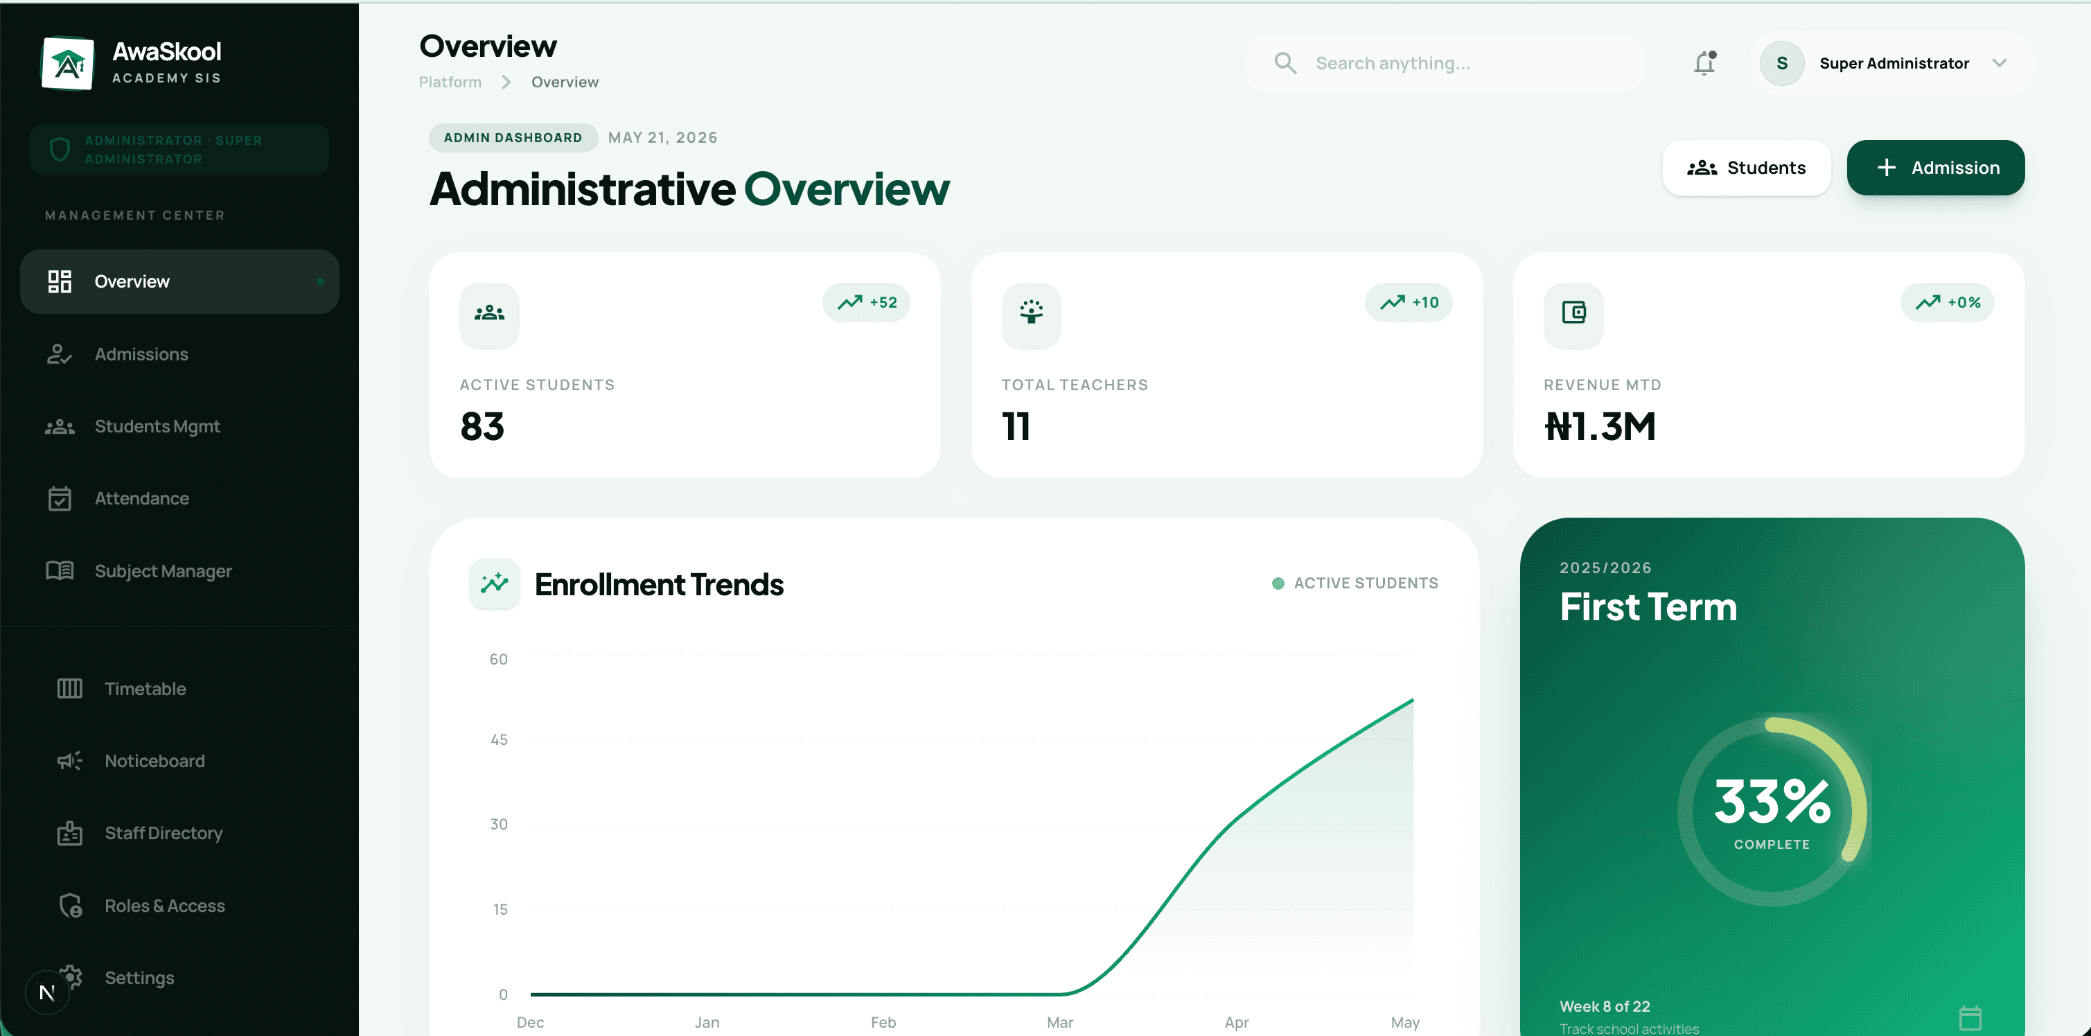Image resolution: width=2091 pixels, height=1036 pixels.
Task: Click the 2025/2026 session label
Action: [x=1605, y=568]
